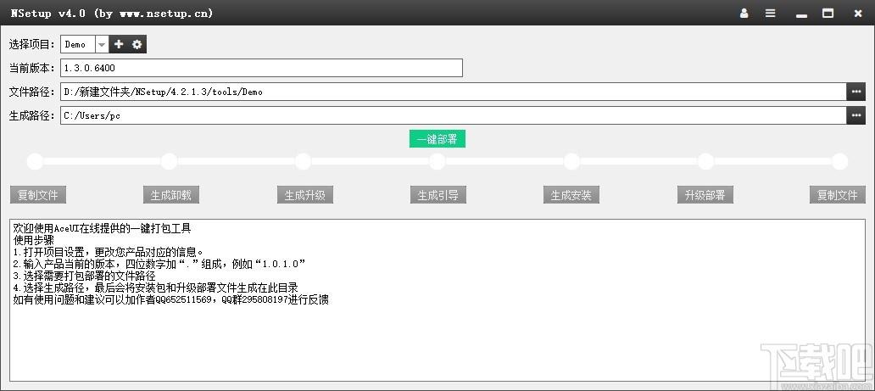The width and height of the screenshot is (875, 391).
Task: Click the 当前版本 field showing 1.3.0.6400
Action: [262, 68]
